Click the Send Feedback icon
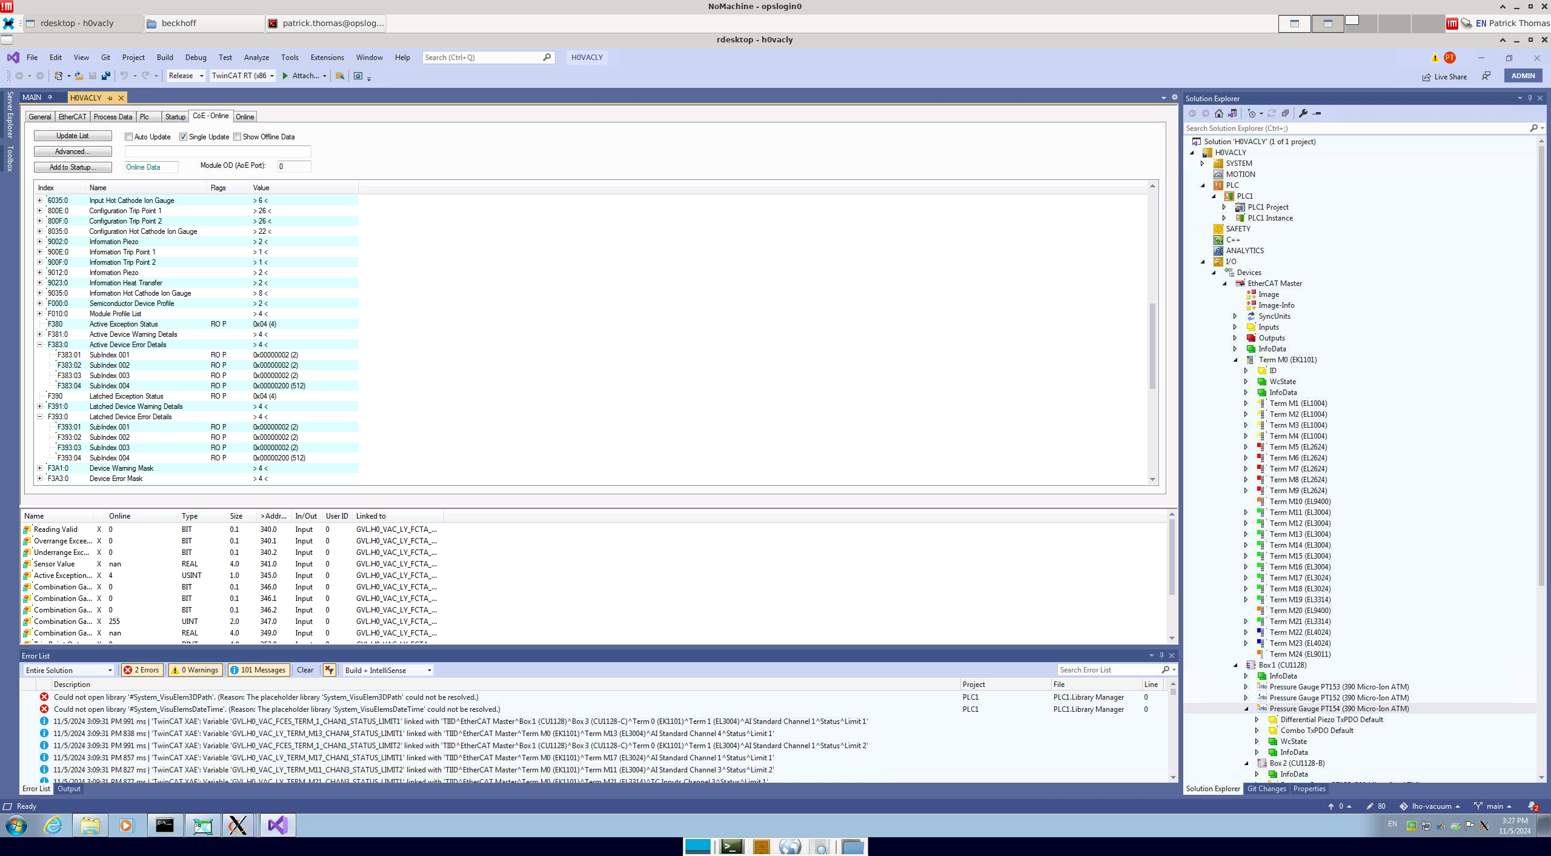This screenshot has width=1551, height=856. tap(1486, 76)
